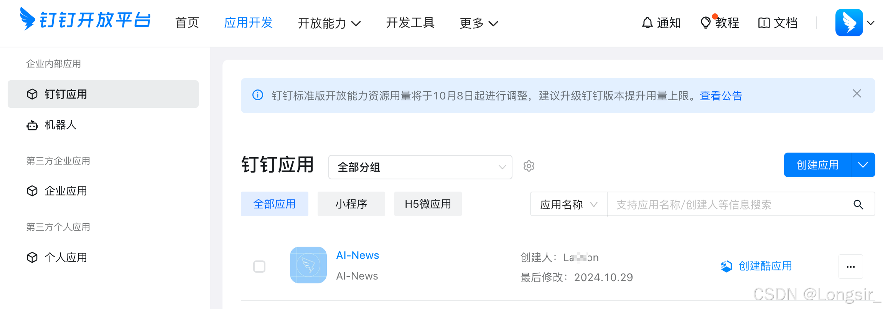883x309 pixels.
Task: Open 开发工具 navigation item
Action: pyautogui.click(x=410, y=23)
